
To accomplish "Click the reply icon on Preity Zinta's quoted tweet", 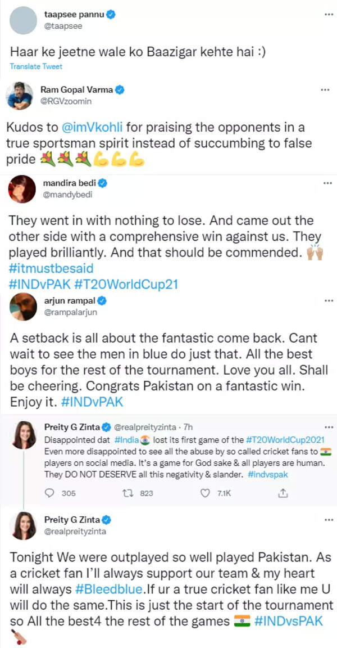I will [x=49, y=493].
